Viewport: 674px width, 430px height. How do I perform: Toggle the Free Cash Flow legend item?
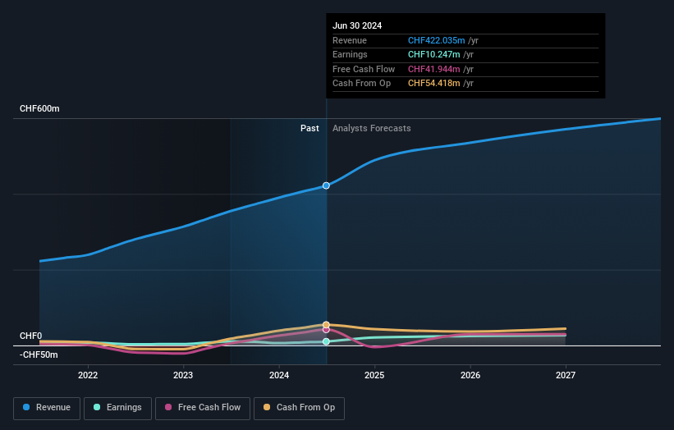click(202, 408)
